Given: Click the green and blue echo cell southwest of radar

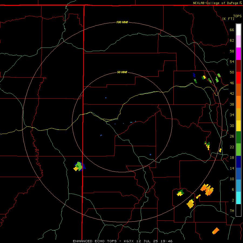Looking at the screenshot, I should coord(79,166).
